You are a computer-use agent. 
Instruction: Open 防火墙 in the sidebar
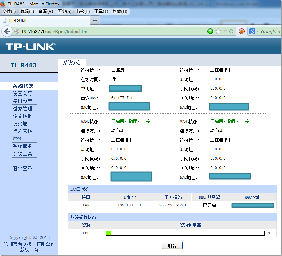click(x=20, y=124)
